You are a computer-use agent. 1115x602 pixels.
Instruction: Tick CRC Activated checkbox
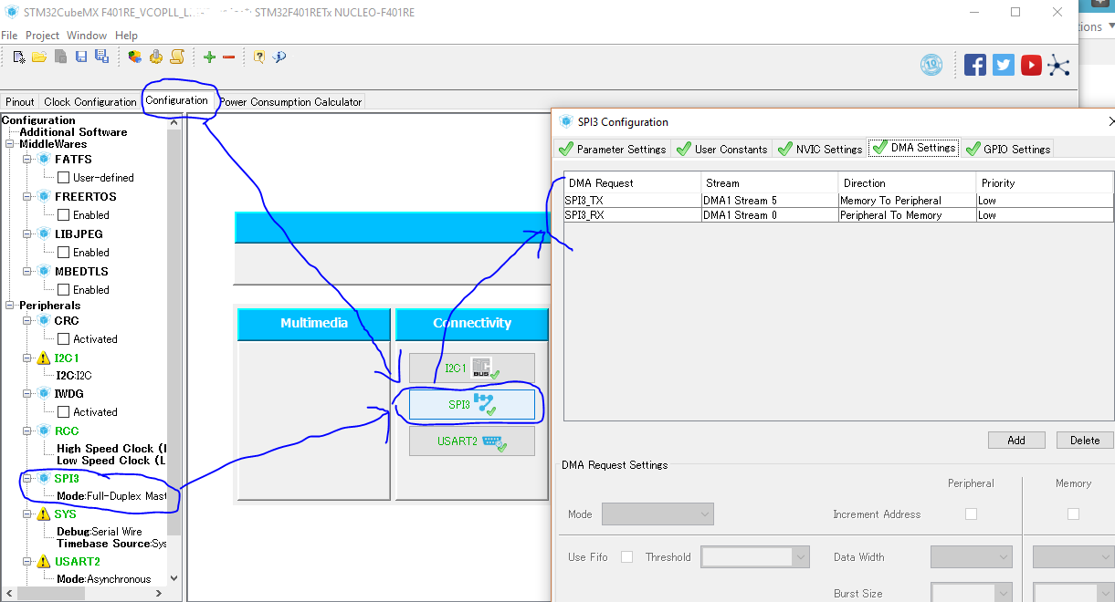[x=64, y=339]
